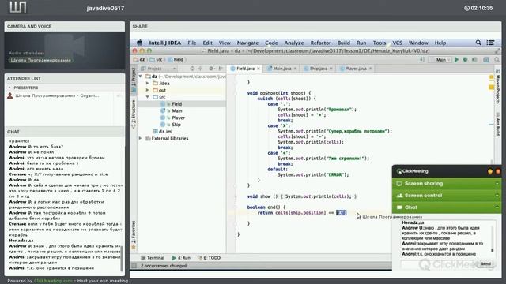Open the Apple menu

pos(139,43)
